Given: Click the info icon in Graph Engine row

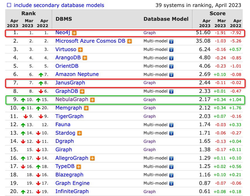Looking at the screenshot, I should tap(171, 183).
